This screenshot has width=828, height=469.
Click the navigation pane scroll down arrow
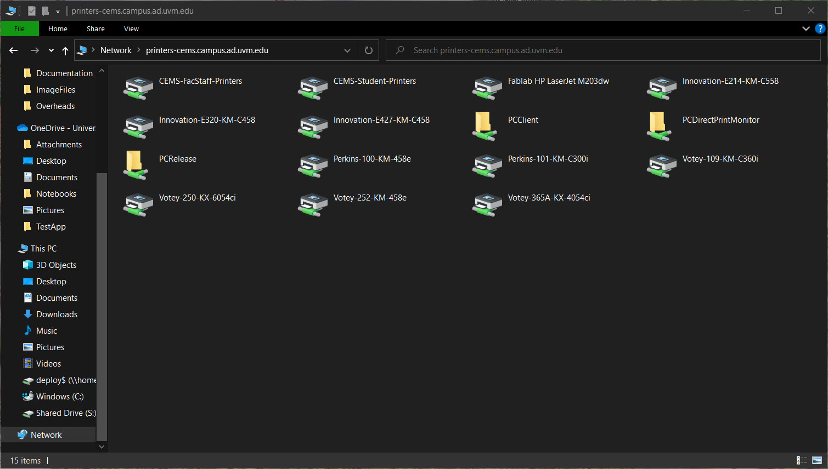(102, 447)
